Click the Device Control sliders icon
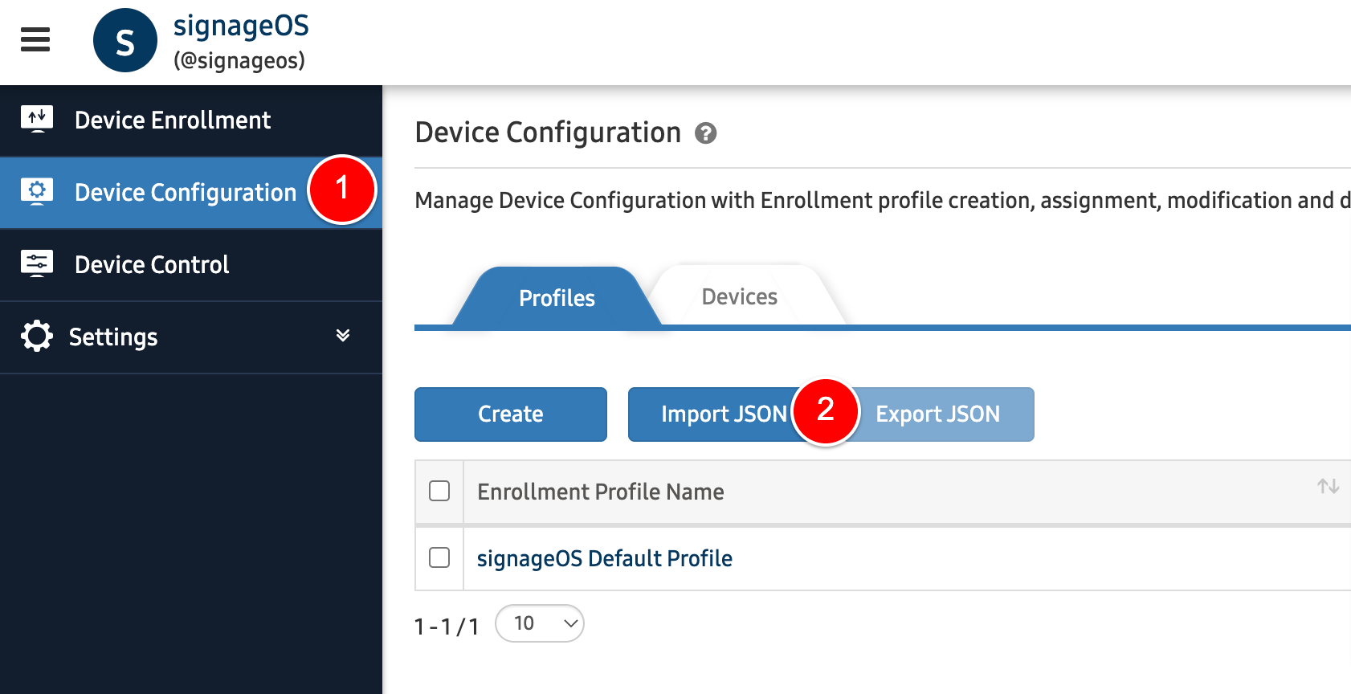 pyautogui.click(x=37, y=264)
